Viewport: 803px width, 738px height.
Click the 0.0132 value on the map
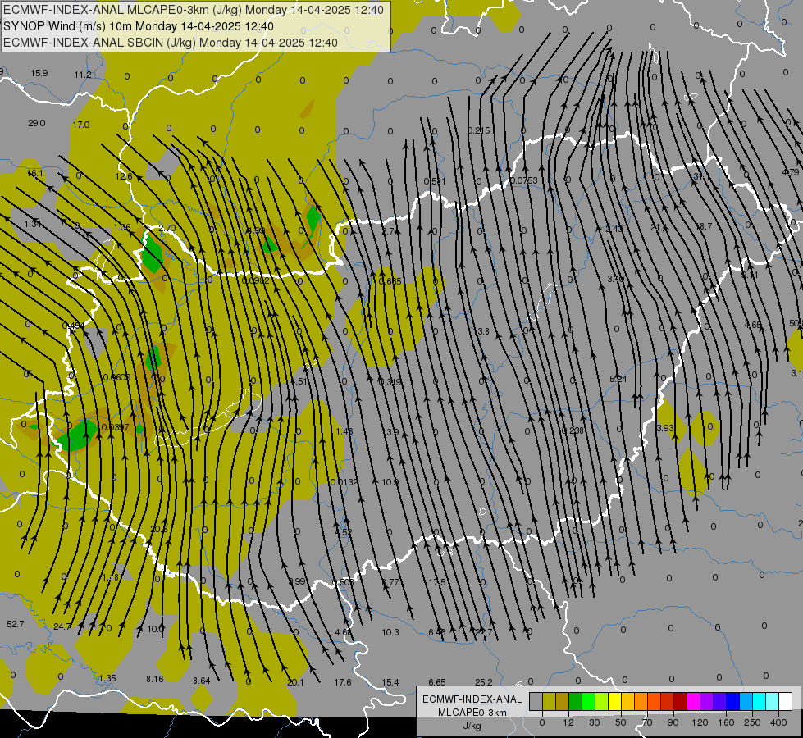tap(344, 482)
